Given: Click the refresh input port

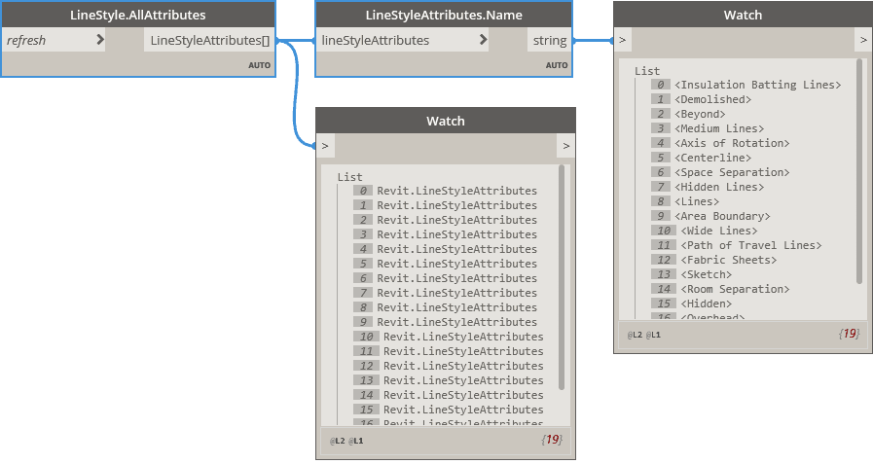Looking at the screenshot, I should [54, 40].
